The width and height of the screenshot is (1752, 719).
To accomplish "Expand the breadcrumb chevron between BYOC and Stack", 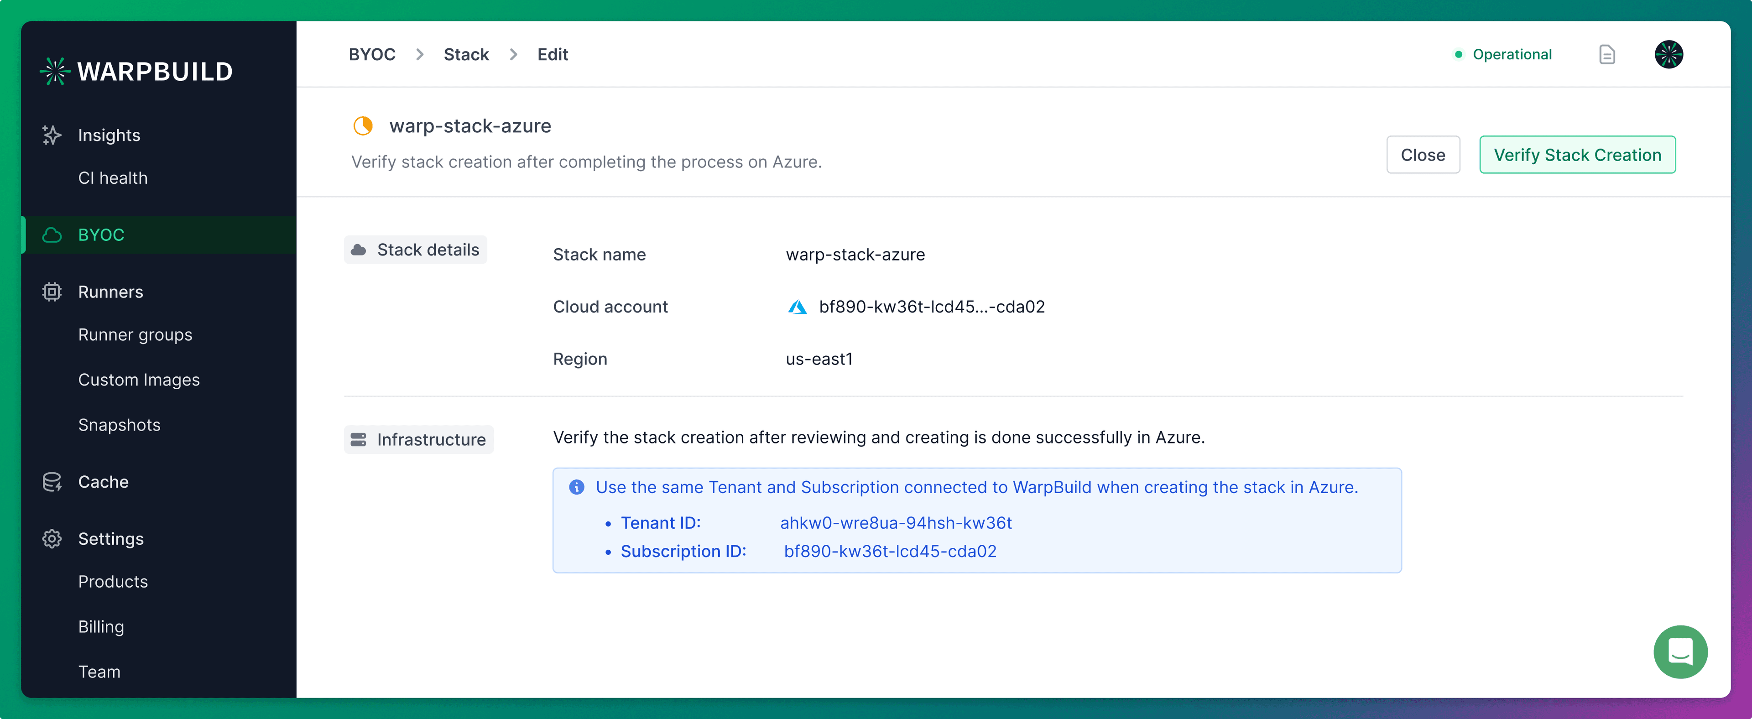I will pos(420,54).
